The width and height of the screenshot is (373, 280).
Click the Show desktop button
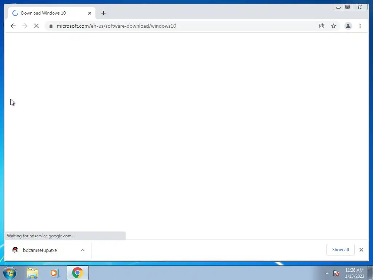point(370,273)
